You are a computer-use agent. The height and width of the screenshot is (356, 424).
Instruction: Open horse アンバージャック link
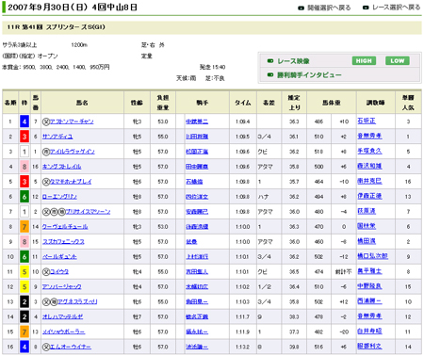pyautogui.click(x=62, y=287)
